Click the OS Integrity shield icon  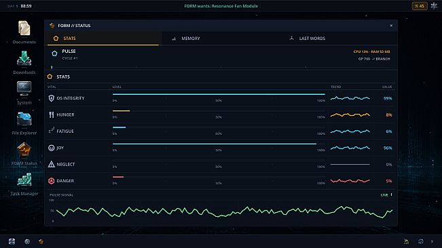(52, 98)
